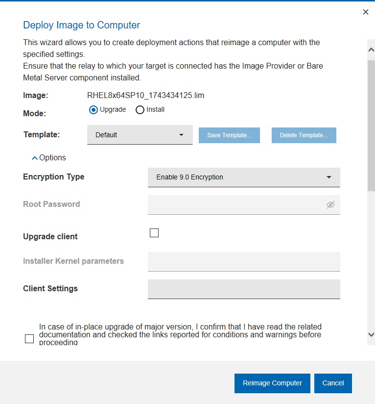Image resolution: width=375 pixels, height=404 pixels.
Task: Click the Encryption Type dropdown arrow
Action: click(329, 177)
